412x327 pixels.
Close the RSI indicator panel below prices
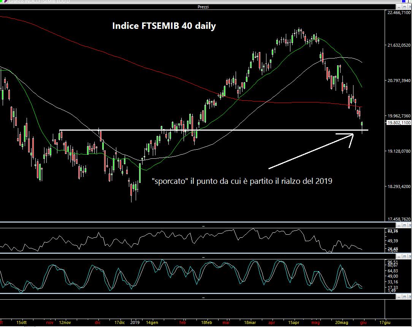(x=410, y=225)
